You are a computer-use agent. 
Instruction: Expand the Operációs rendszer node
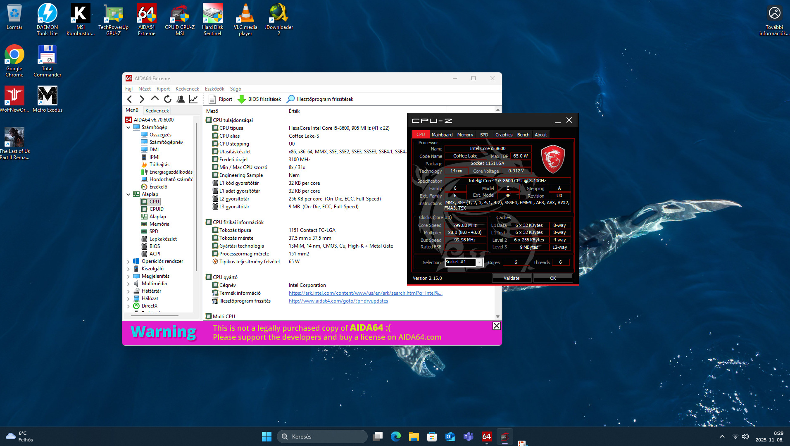coord(128,262)
